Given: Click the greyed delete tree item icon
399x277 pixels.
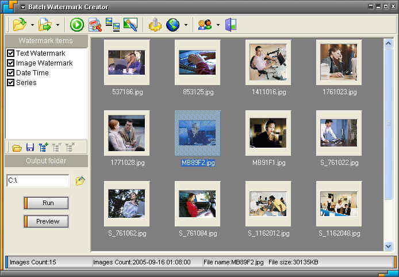Looking at the screenshot, I should pyautogui.click(x=70, y=147).
